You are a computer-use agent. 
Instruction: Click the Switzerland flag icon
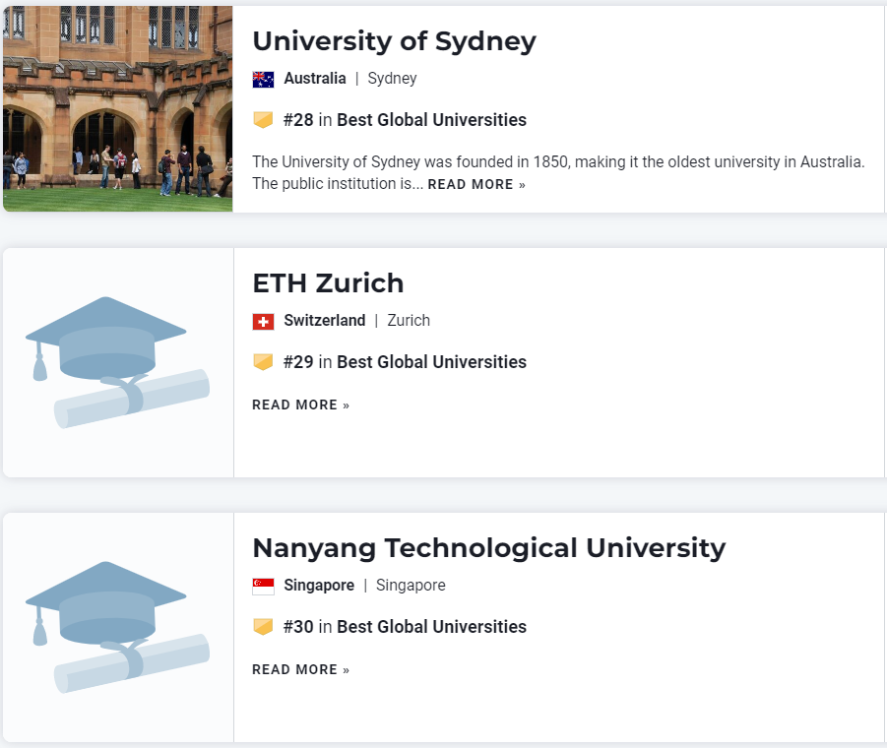click(x=263, y=321)
